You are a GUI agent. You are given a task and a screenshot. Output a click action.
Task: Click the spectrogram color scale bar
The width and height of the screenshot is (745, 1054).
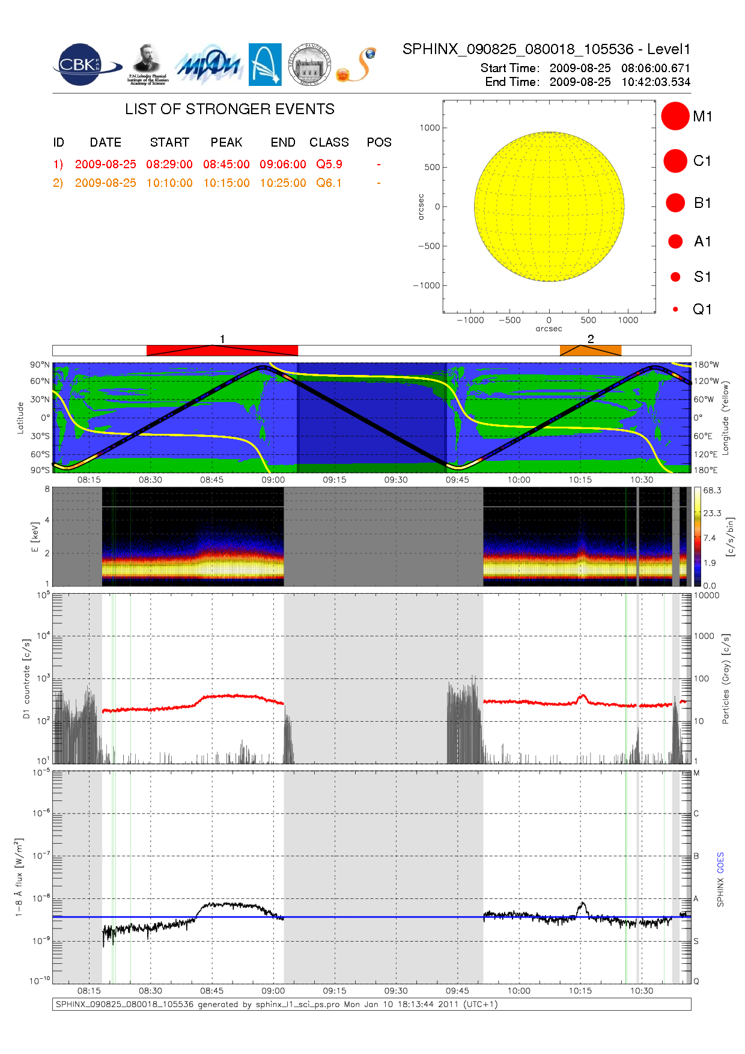point(697,537)
